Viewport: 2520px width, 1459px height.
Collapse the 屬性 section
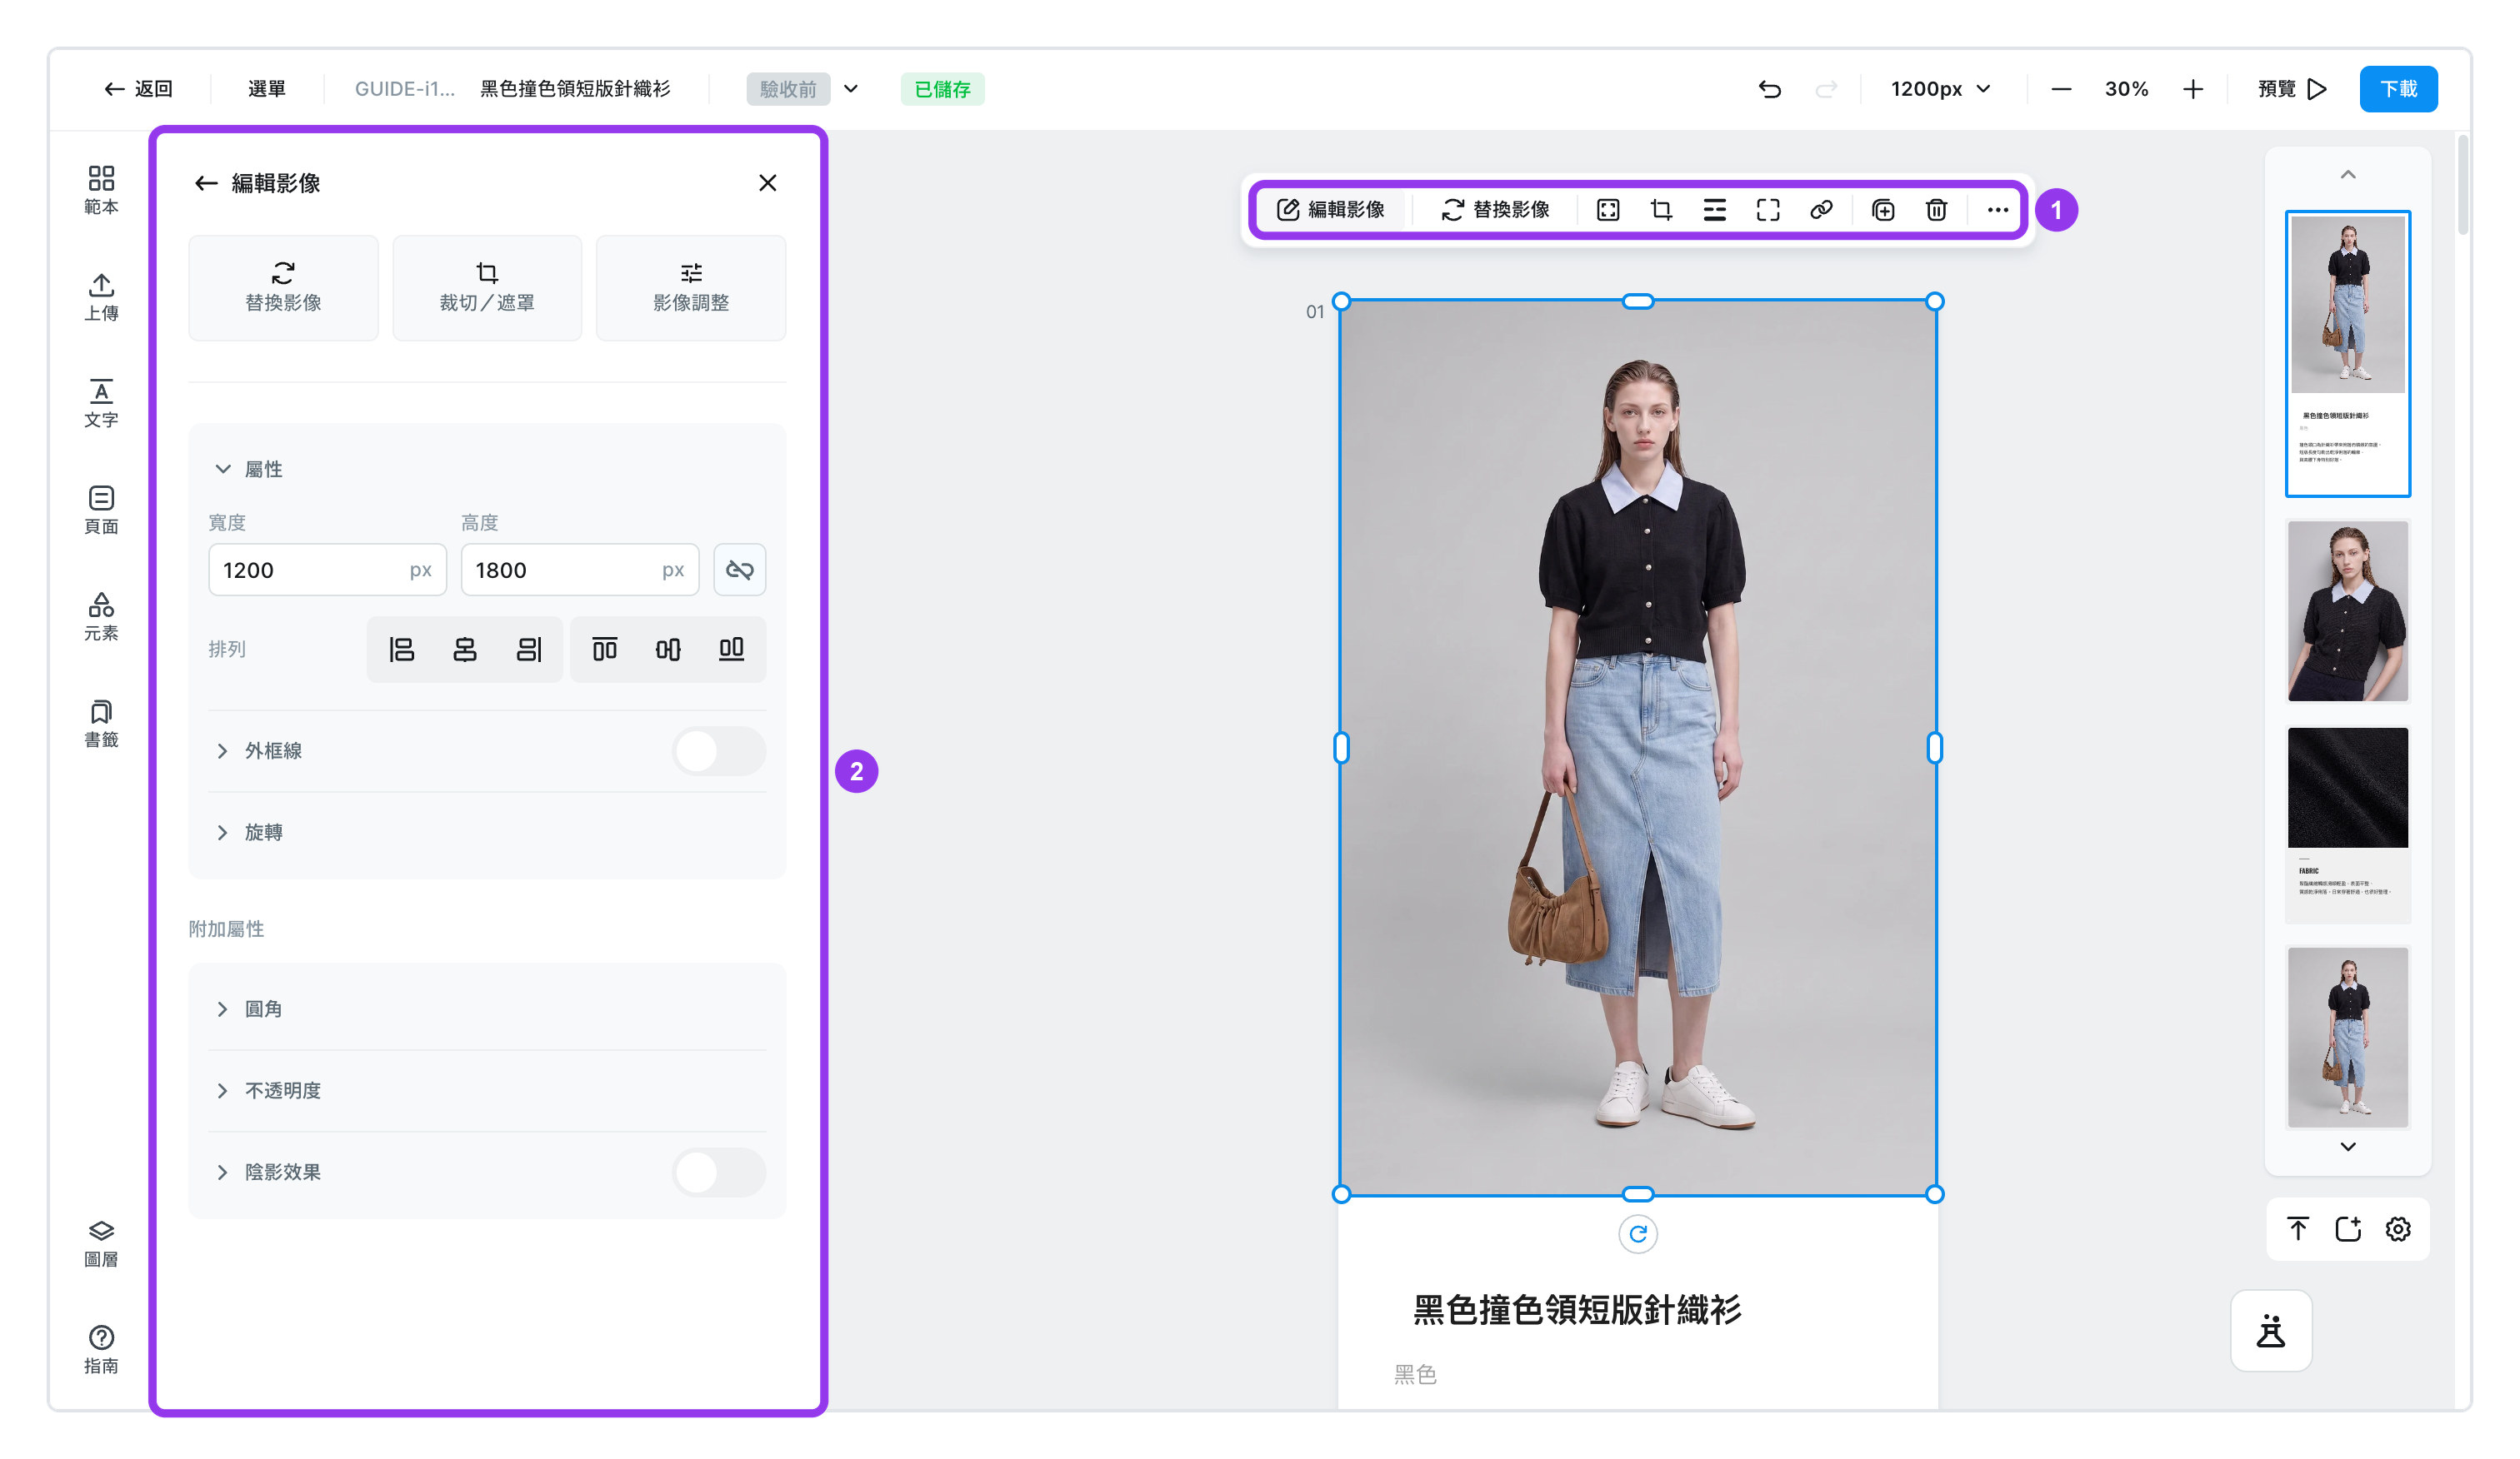pyautogui.click(x=249, y=469)
